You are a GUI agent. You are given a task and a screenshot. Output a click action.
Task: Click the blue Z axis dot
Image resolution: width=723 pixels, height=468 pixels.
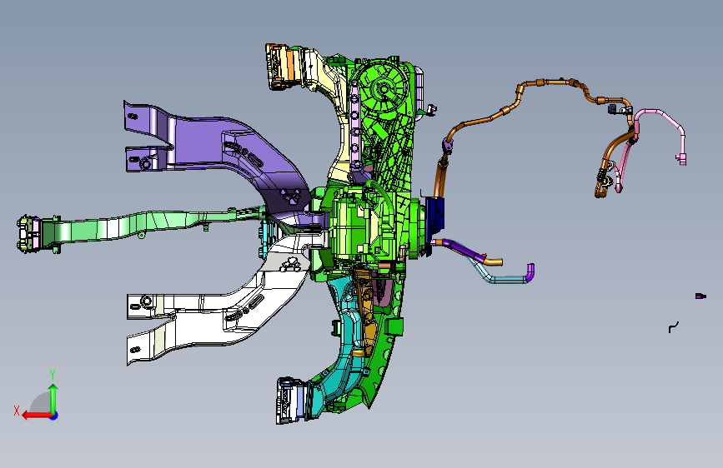[54, 416]
